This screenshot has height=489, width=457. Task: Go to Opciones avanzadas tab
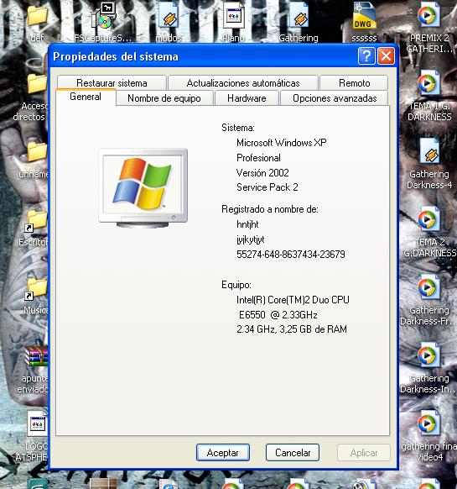[335, 98]
